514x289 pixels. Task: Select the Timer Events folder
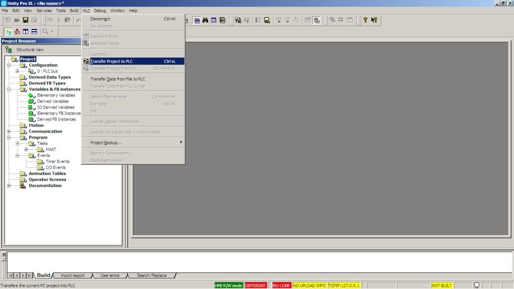click(57, 161)
